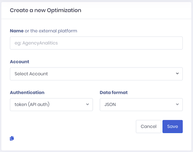Viewport: 193px width, 152px height.
Task: Open the JSON data format dropdown
Action: click(141, 105)
